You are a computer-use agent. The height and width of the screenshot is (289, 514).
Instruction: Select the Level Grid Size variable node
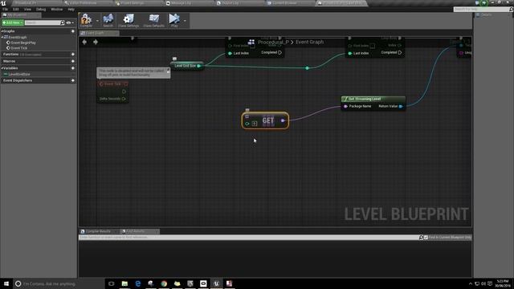point(187,66)
